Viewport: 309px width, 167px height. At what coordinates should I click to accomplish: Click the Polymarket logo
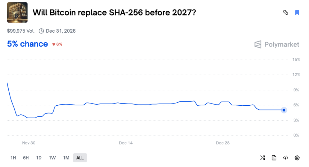277,44
